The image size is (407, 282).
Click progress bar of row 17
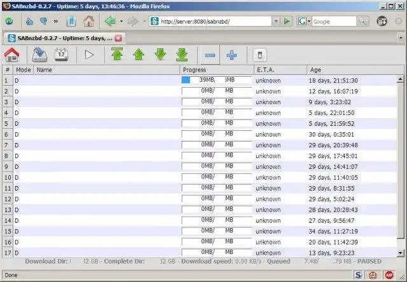click(x=217, y=252)
